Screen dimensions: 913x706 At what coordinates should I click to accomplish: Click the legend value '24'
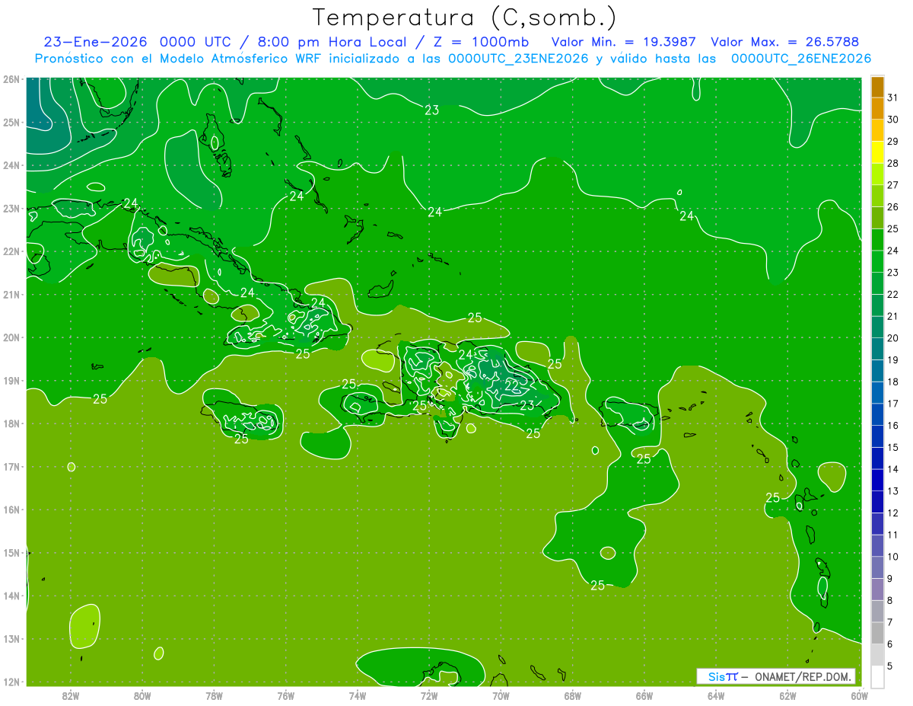point(892,251)
